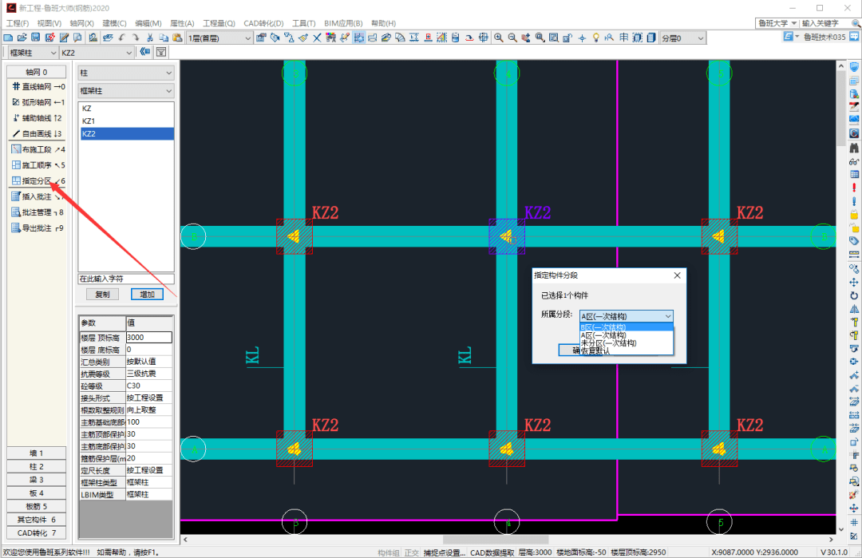Click the Cut scissors icon

pos(149,38)
